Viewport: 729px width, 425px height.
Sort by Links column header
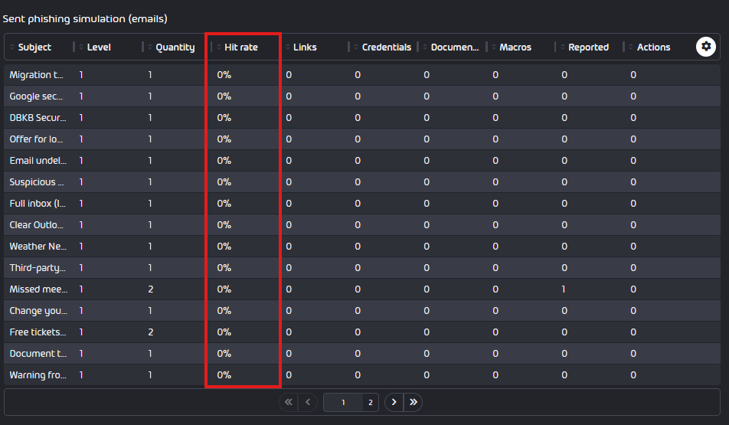[x=305, y=47]
